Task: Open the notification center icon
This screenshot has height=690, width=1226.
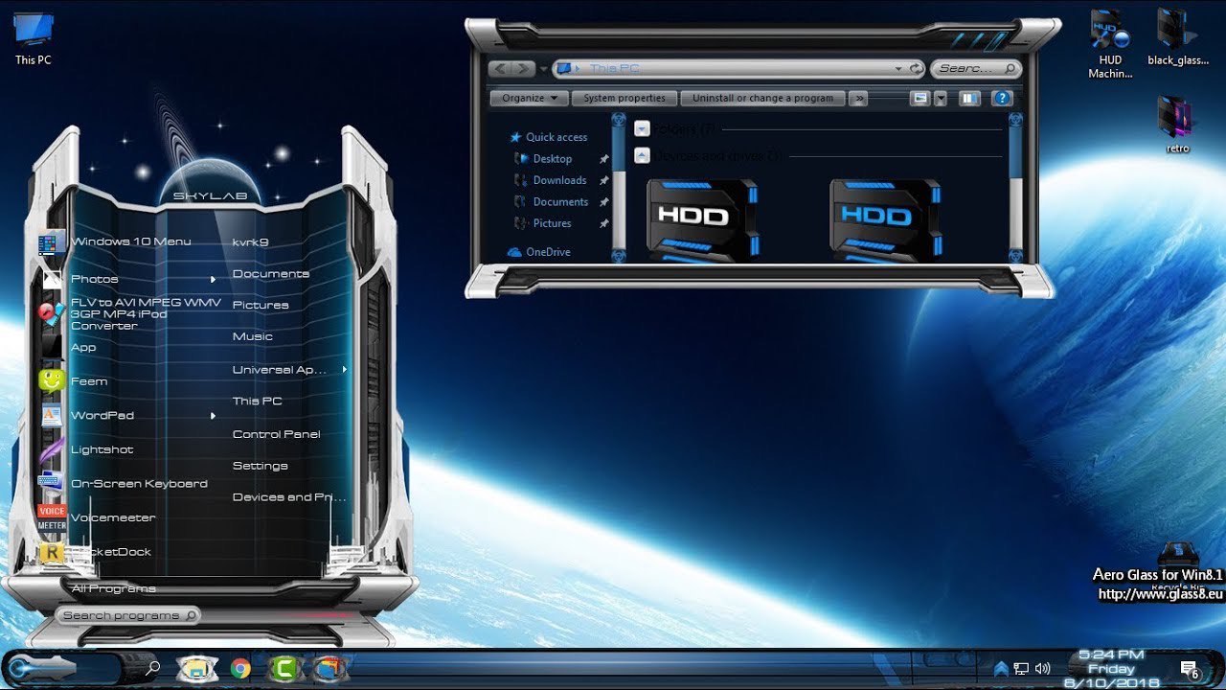Action: tap(1190, 670)
